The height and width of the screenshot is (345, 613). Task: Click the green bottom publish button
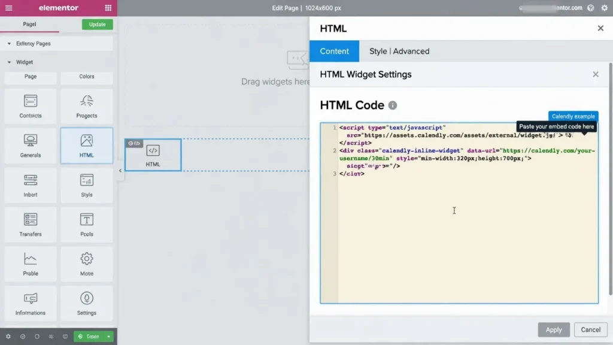click(x=89, y=337)
